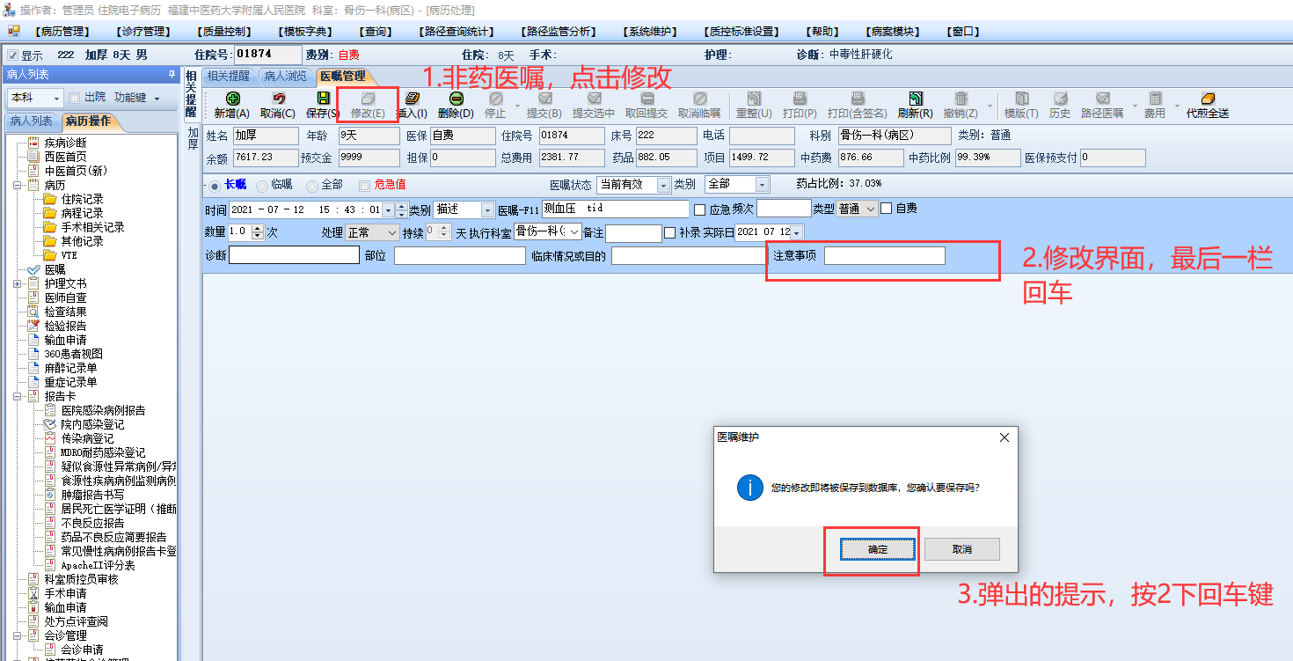The image size is (1293, 661).
Task: Check the 自费 self-pay checkbox
Action: click(x=887, y=209)
